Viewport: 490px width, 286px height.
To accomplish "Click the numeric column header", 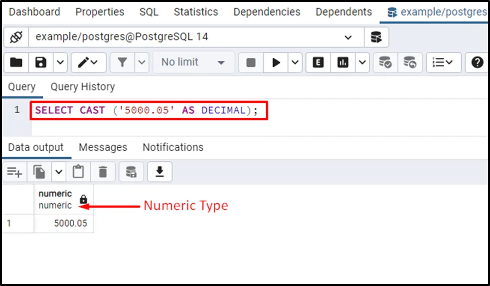I will point(55,199).
